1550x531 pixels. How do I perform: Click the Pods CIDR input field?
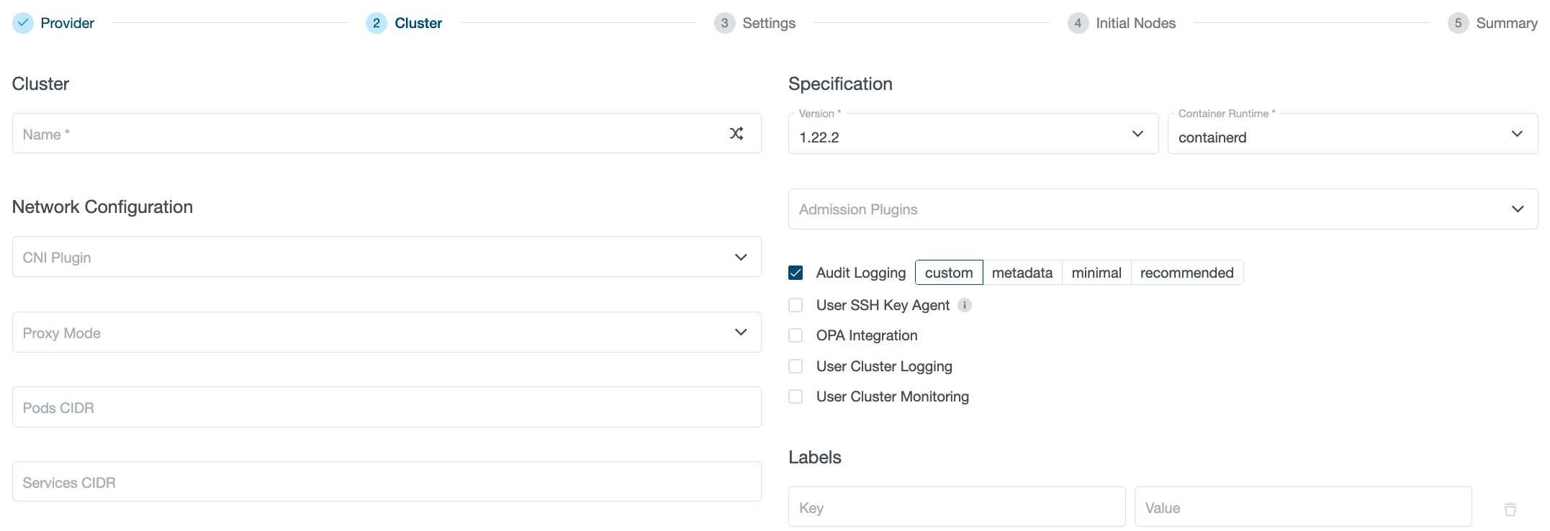pos(386,407)
